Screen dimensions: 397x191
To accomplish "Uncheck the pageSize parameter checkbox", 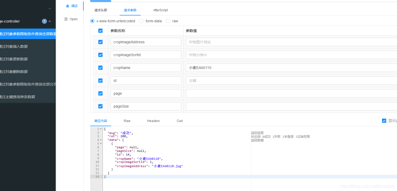I will pos(100,106).
